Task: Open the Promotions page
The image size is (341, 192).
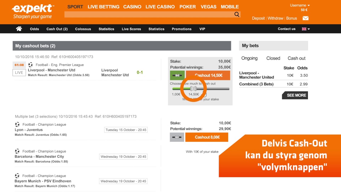Action: [x=182, y=29]
